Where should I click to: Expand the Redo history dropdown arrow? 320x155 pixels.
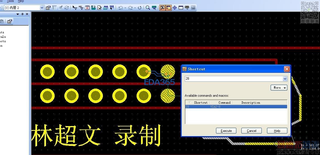coord(135,8)
